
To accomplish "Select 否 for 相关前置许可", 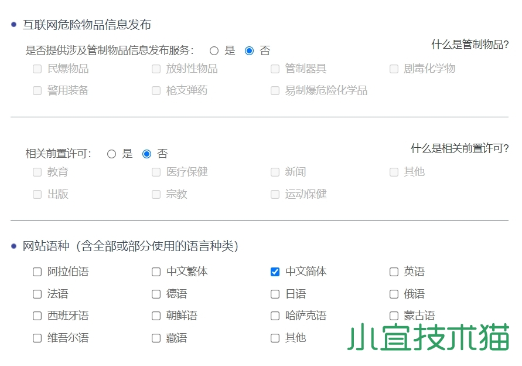I will (146, 154).
